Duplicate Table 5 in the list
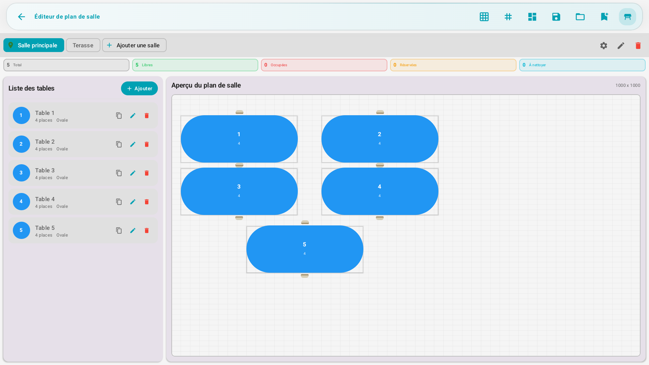Screen dimensions: 649x365 119,230
